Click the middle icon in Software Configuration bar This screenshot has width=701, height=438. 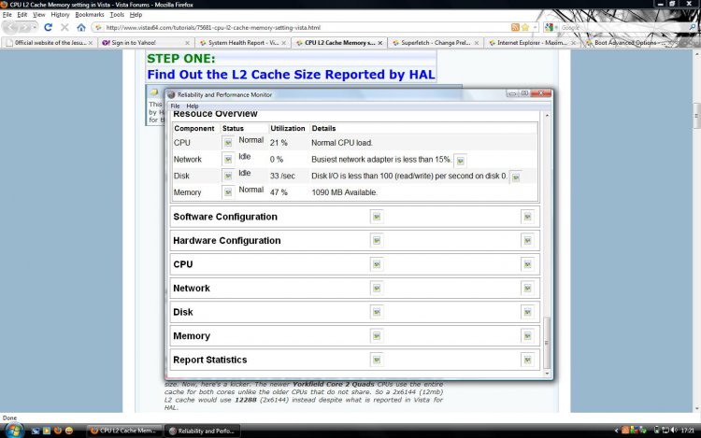point(377,217)
